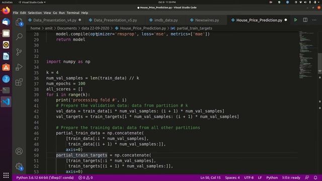Open the Accounts menu icon

pyautogui.click(x=19, y=151)
